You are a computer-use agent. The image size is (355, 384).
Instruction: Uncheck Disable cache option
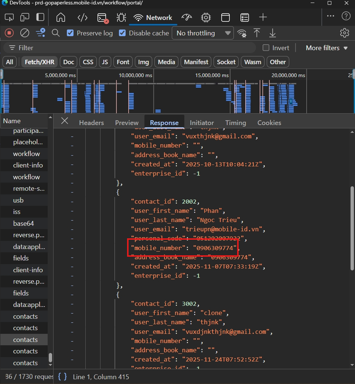tap(122, 33)
